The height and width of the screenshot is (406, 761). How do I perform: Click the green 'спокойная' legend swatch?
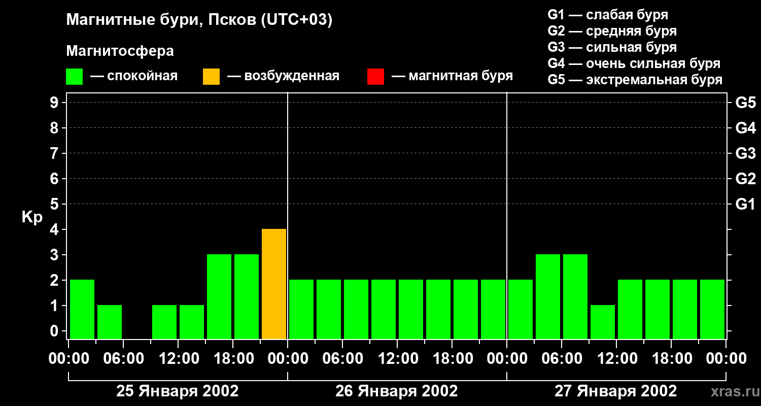(74, 77)
